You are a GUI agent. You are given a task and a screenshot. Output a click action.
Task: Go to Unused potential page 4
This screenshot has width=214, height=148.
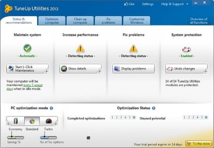(x=197, y=117)
